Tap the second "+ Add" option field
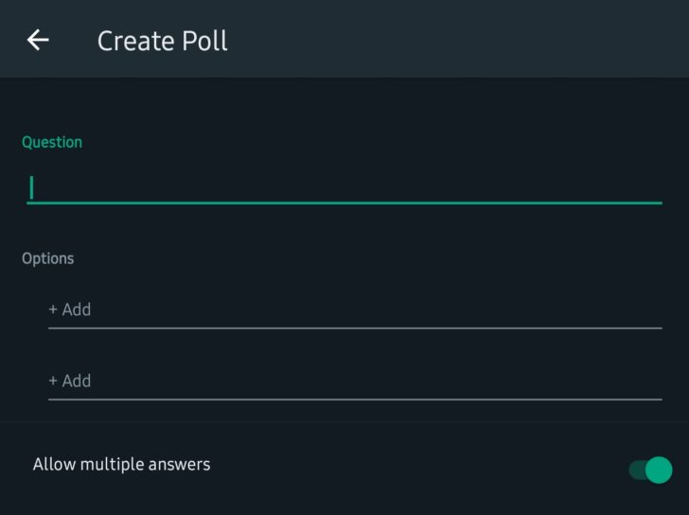 click(x=354, y=381)
